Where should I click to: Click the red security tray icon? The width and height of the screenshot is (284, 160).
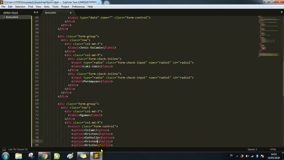pos(242,156)
